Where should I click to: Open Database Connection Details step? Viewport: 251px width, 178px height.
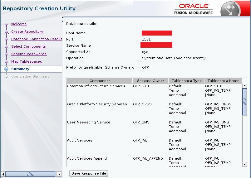point(37,39)
